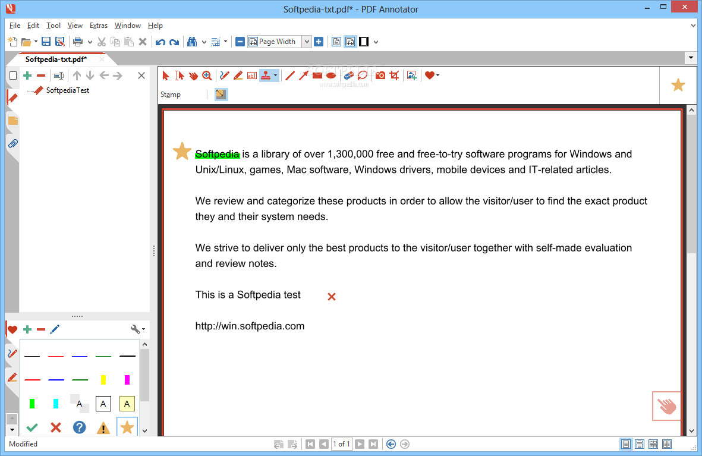Screen dimensions: 702x456
Task: Choose the Arrow drawing tool
Action: (304, 76)
